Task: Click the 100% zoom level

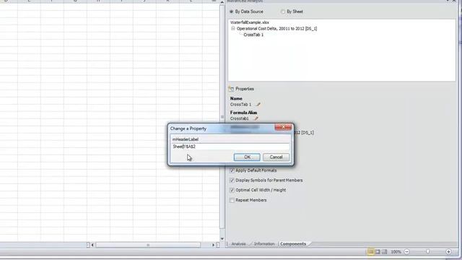Action: coord(396,252)
